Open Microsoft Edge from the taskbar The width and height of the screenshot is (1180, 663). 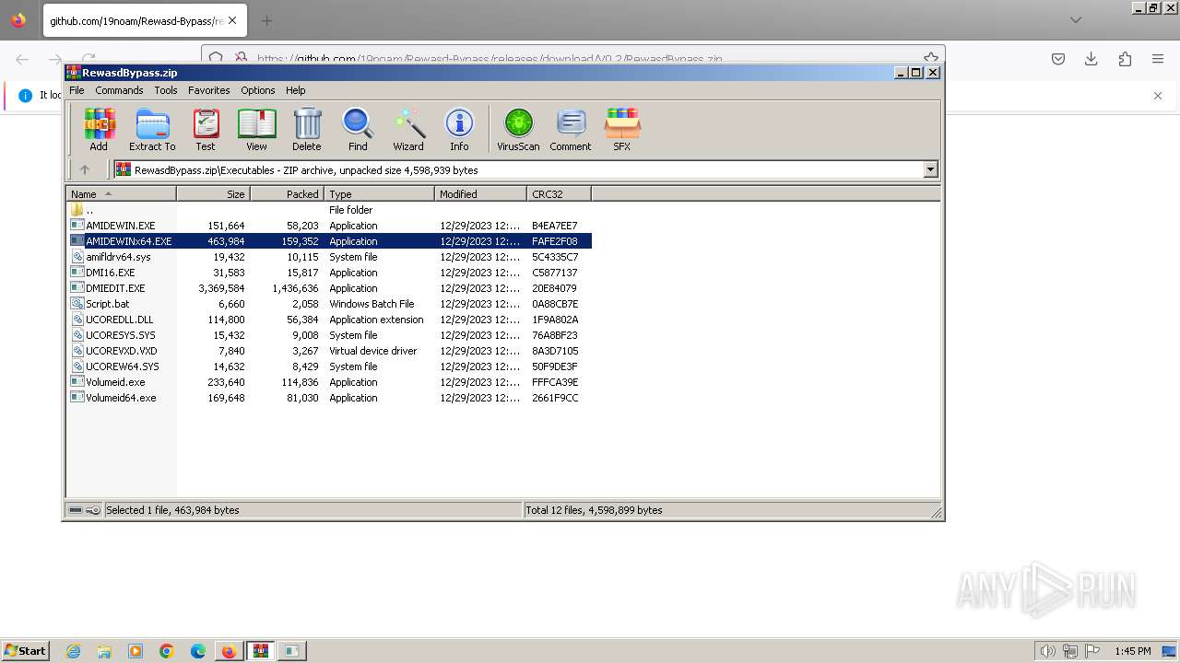point(198,651)
